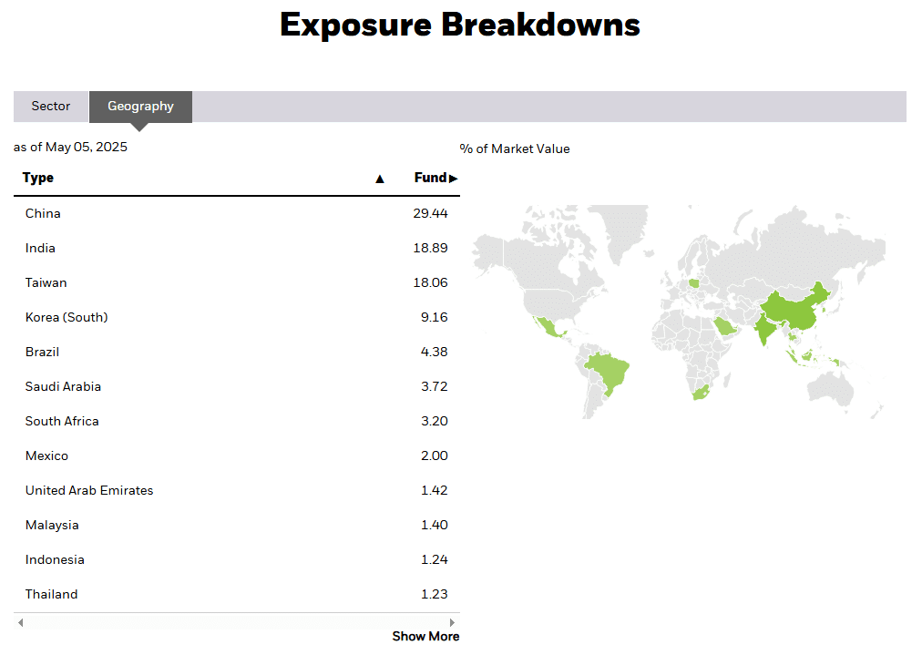Select the Taiwan row in the table
Image resolution: width=922 pixels, height=655 pixels.
pyautogui.click(x=236, y=282)
